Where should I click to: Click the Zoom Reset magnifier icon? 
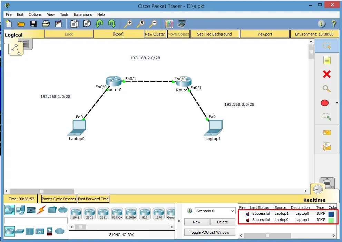pyautogui.click(x=140, y=24)
